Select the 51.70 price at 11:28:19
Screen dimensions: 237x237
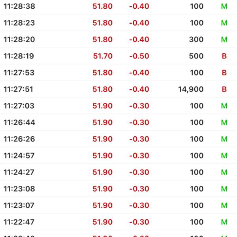point(103,56)
